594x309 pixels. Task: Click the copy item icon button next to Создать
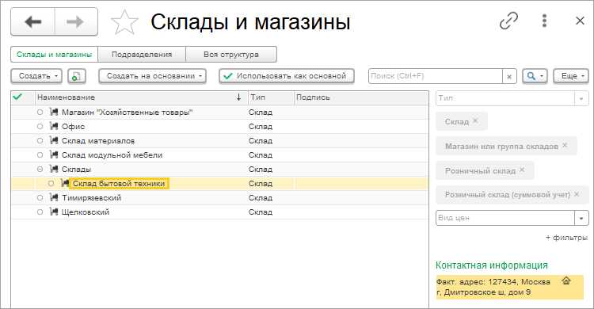tap(77, 76)
